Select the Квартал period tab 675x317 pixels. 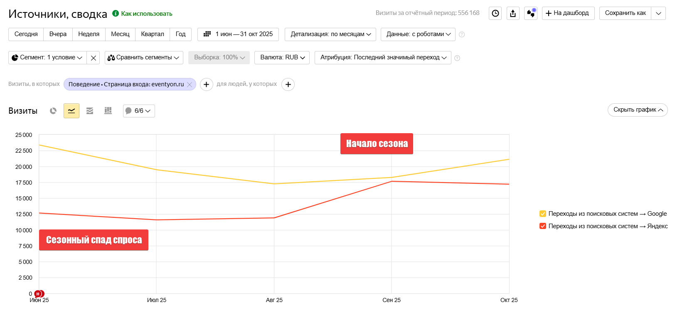(x=153, y=34)
